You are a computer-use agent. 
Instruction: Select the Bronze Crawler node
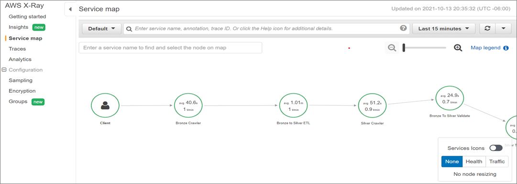tap(188, 106)
